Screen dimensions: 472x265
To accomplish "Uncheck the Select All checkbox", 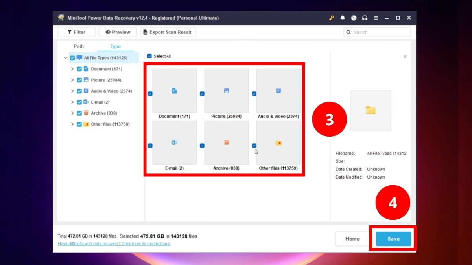I will [149, 56].
